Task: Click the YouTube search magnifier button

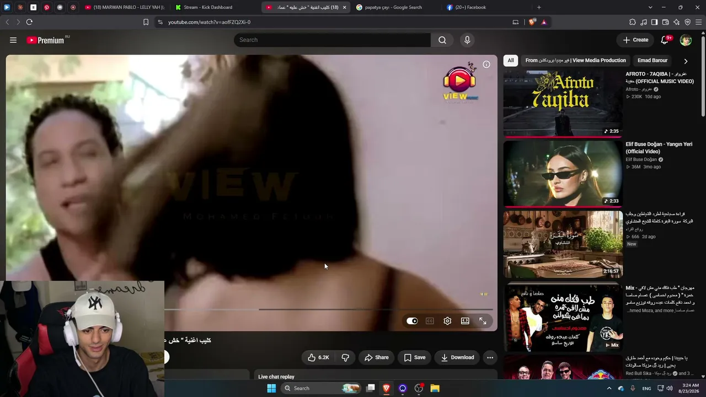Action: (x=442, y=40)
